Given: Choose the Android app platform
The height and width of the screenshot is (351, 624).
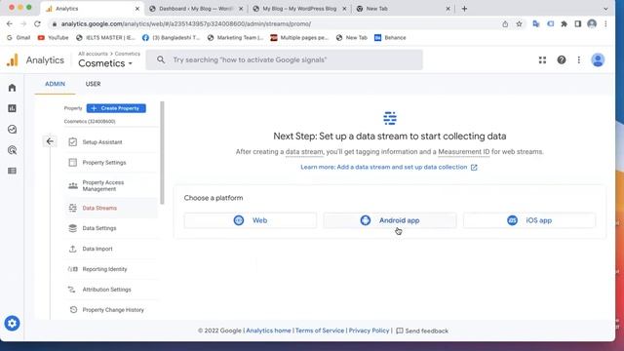Looking at the screenshot, I should click(x=390, y=220).
